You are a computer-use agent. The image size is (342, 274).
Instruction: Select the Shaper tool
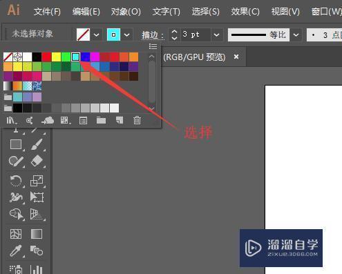coord(16,161)
